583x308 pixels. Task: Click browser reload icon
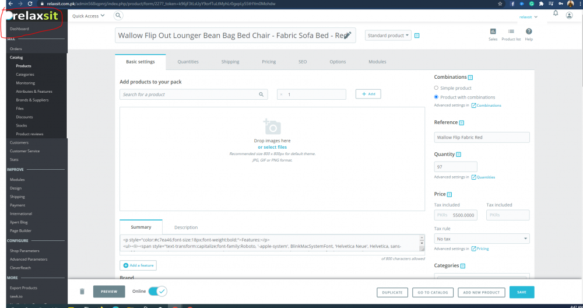click(30, 3)
